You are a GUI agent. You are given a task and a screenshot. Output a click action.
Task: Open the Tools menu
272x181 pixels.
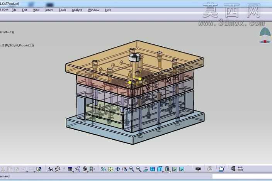[x=62, y=10]
